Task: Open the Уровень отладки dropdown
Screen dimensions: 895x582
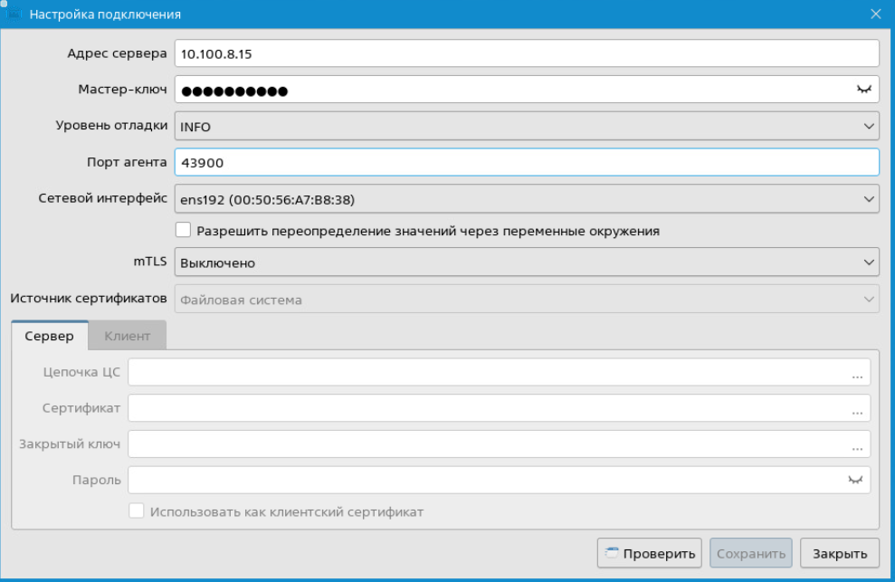Action: pyautogui.click(x=527, y=126)
